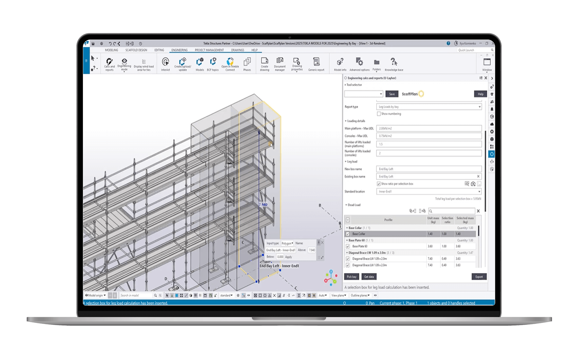572x347 pixels.
Task: Open the DRAWINGS ribbon tab
Action: [x=237, y=50]
